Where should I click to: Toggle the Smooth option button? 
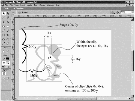point(4,78)
